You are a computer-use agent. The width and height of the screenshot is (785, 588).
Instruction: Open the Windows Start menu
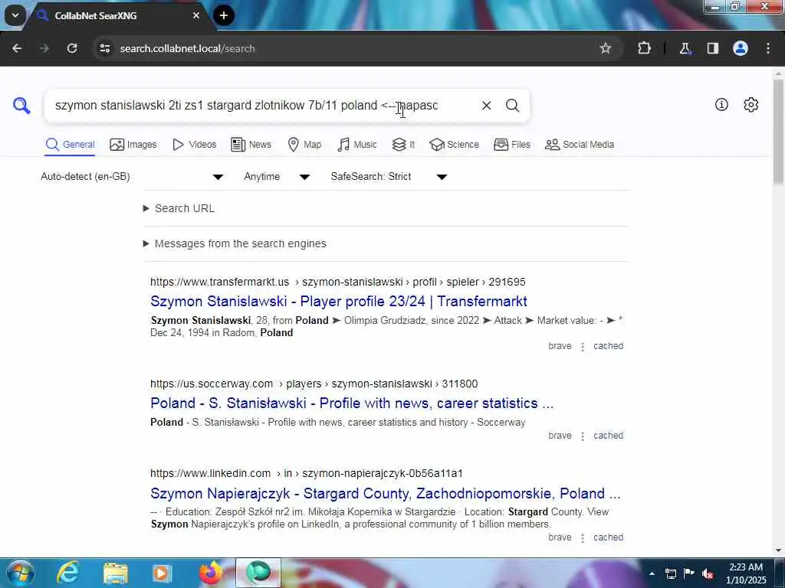tap(21, 573)
